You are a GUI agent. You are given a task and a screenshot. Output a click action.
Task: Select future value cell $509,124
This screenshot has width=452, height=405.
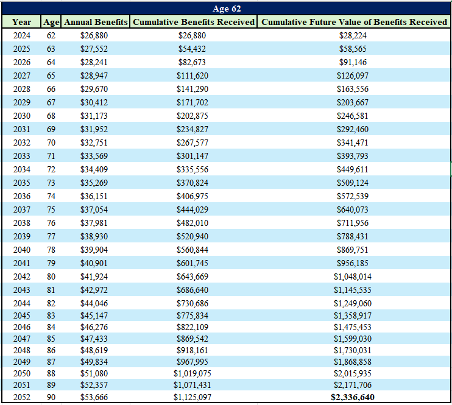pyautogui.click(x=353, y=183)
